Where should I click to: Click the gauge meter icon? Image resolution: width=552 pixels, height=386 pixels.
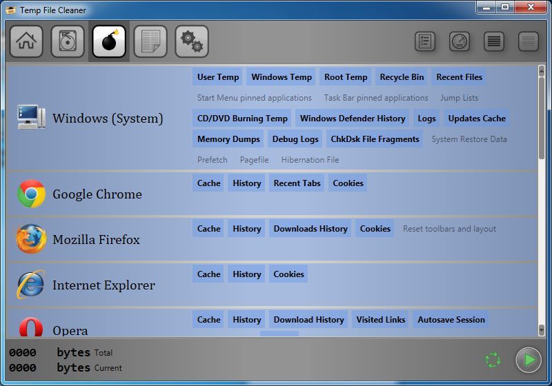point(460,42)
